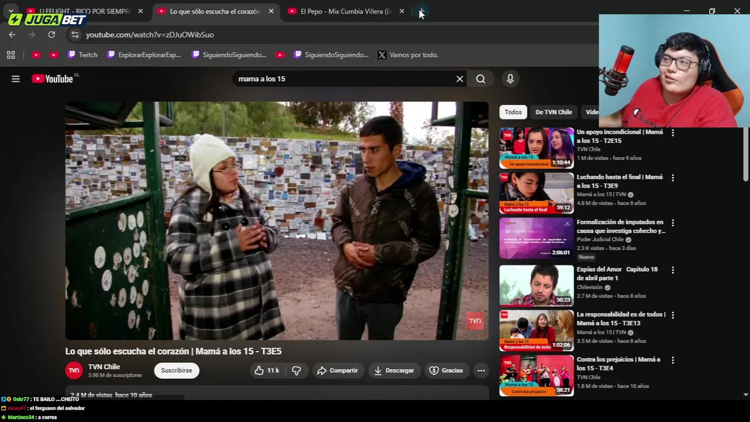Click the video title Lo que sólo escucha el corazón
The height and width of the screenshot is (422, 750).
(173, 351)
